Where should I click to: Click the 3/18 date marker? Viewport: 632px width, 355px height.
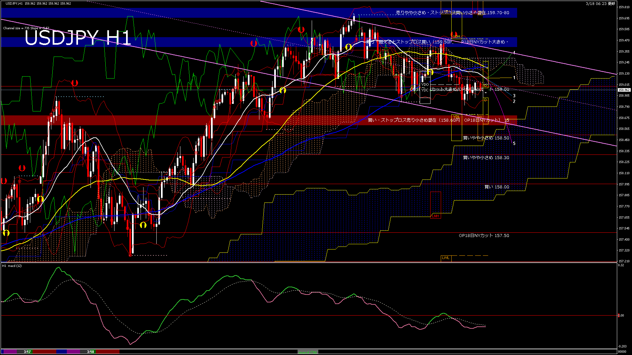point(91,352)
